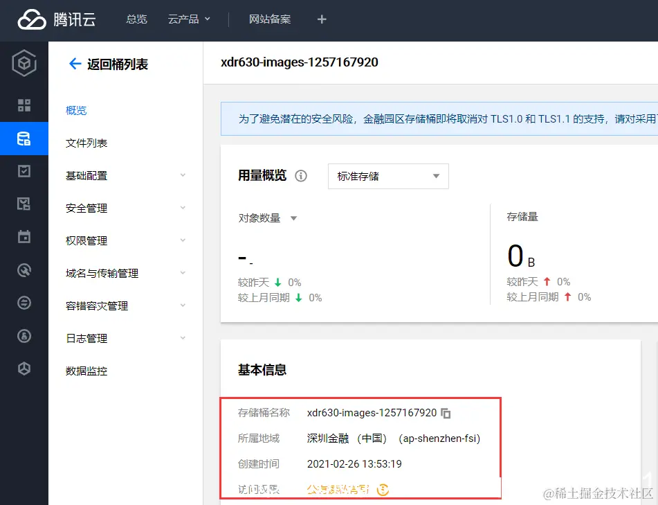Open the layout panel sidebar icon
The height and width of the screenshot is (505, 658).
24,204
